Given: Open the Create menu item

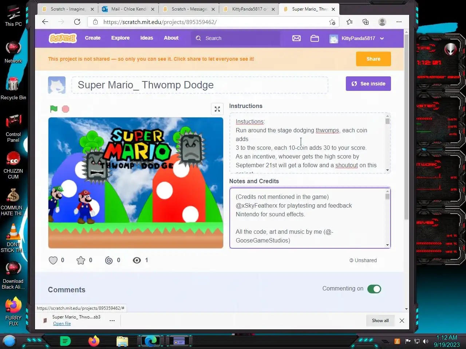Looking at the screenshot, I should pos(93,38).
